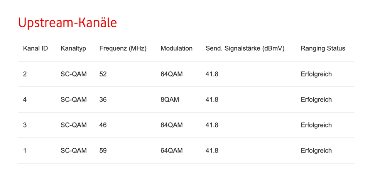Viewport: 385px width, 184px height.
Task: Click the Kanal ID column header
Action: [x=35, y=48]
